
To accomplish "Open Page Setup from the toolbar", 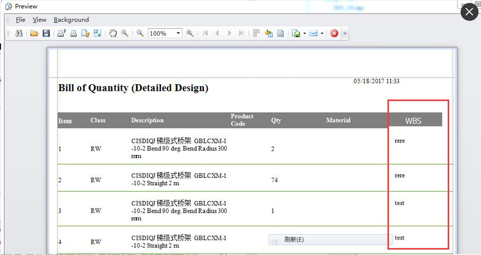I will click(85, 33).
